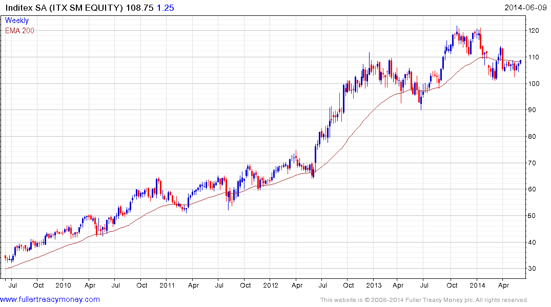This screenshot has height=307, width=551.
Task: Click the 2010 year label on time axis
Action: 63,285
